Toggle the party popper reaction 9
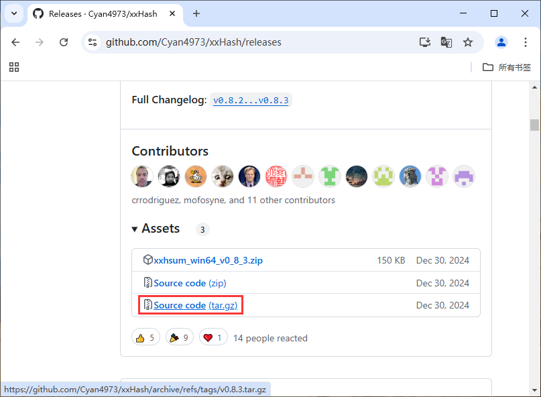This screenshot has height=397, width=541. (179, 337)
